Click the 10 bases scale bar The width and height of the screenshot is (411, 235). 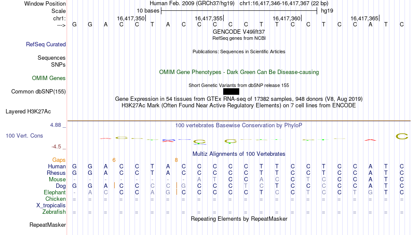[239, 11]
